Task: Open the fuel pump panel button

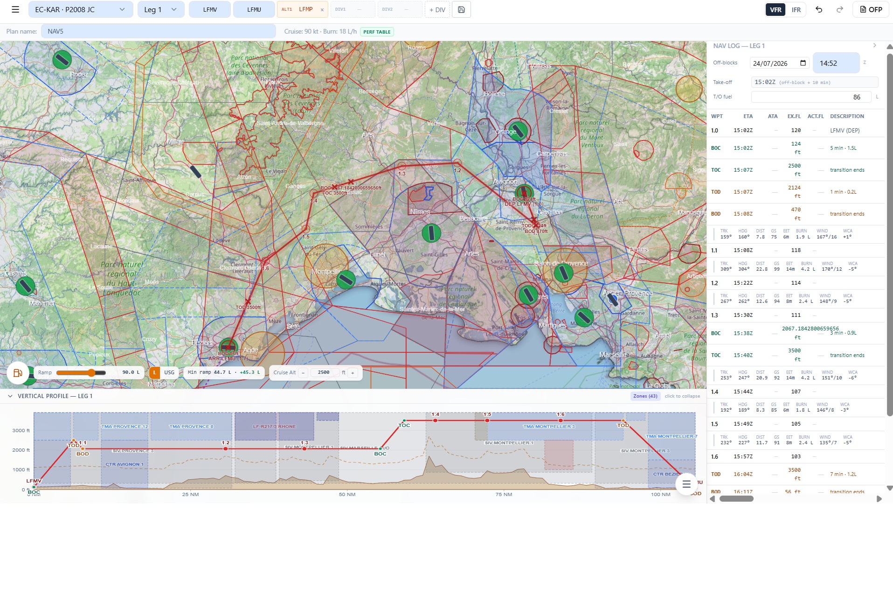Action: [x=18, y=373]
